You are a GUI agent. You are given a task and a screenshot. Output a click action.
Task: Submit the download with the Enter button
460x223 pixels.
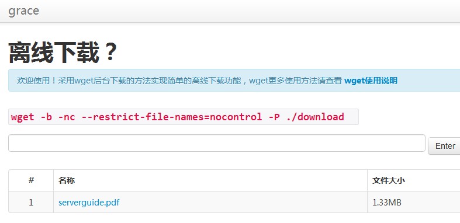point(445,146)
